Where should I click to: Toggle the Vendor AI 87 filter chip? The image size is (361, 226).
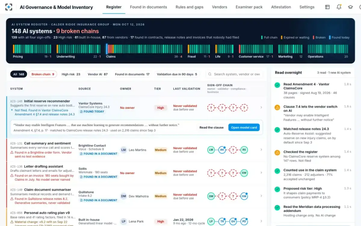click(97, 74)
